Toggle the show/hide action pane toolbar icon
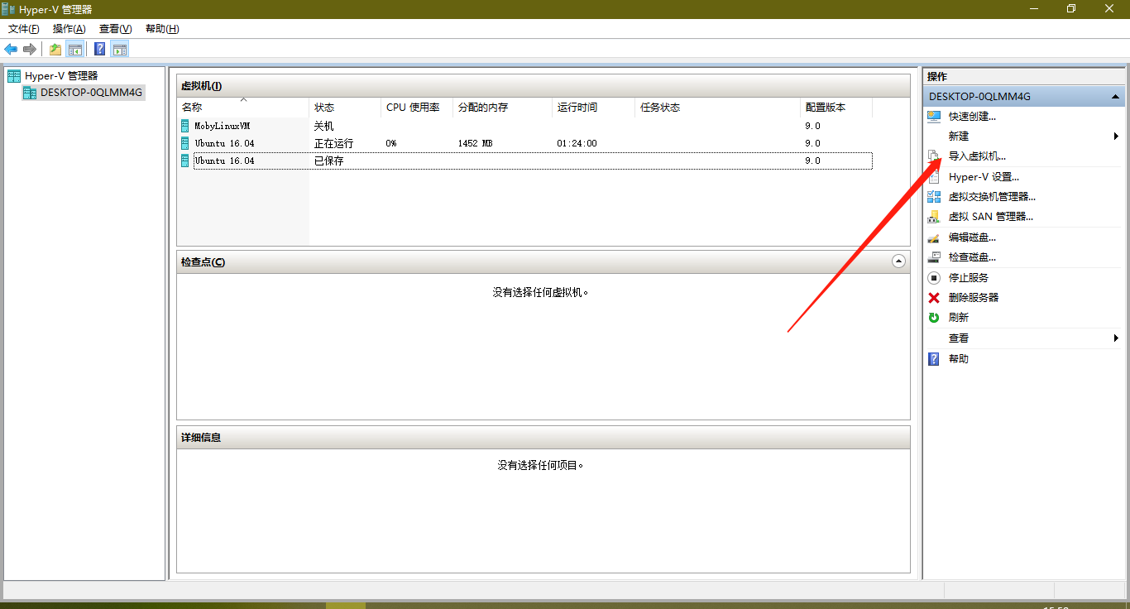 tap(120, 49)
